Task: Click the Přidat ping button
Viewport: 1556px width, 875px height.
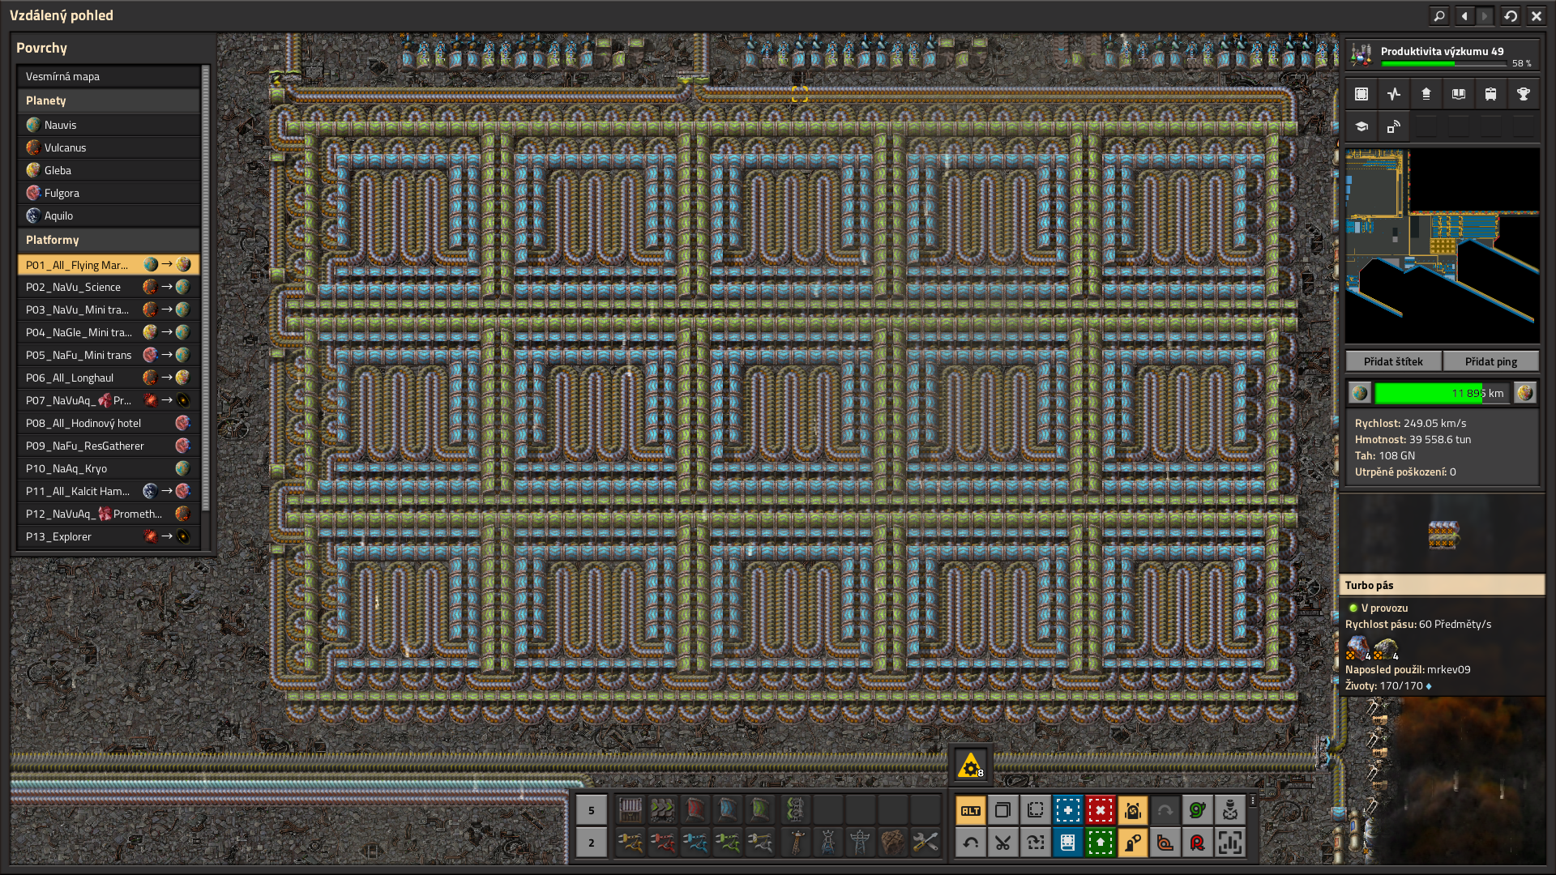Action: pyautogui.click(x=1490, y=361)
